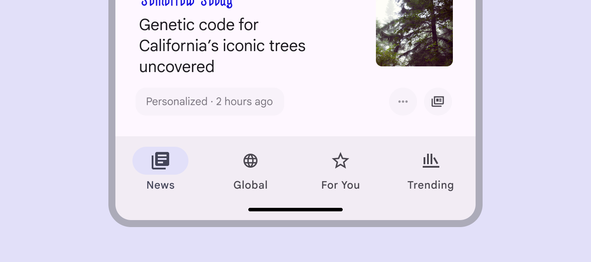Open the three-dot more options menu
The height and width of the screenshot is (262, 591).
click(403, 102)
